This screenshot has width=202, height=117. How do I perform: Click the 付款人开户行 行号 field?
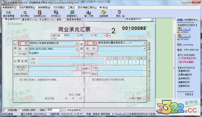[121, 68]
